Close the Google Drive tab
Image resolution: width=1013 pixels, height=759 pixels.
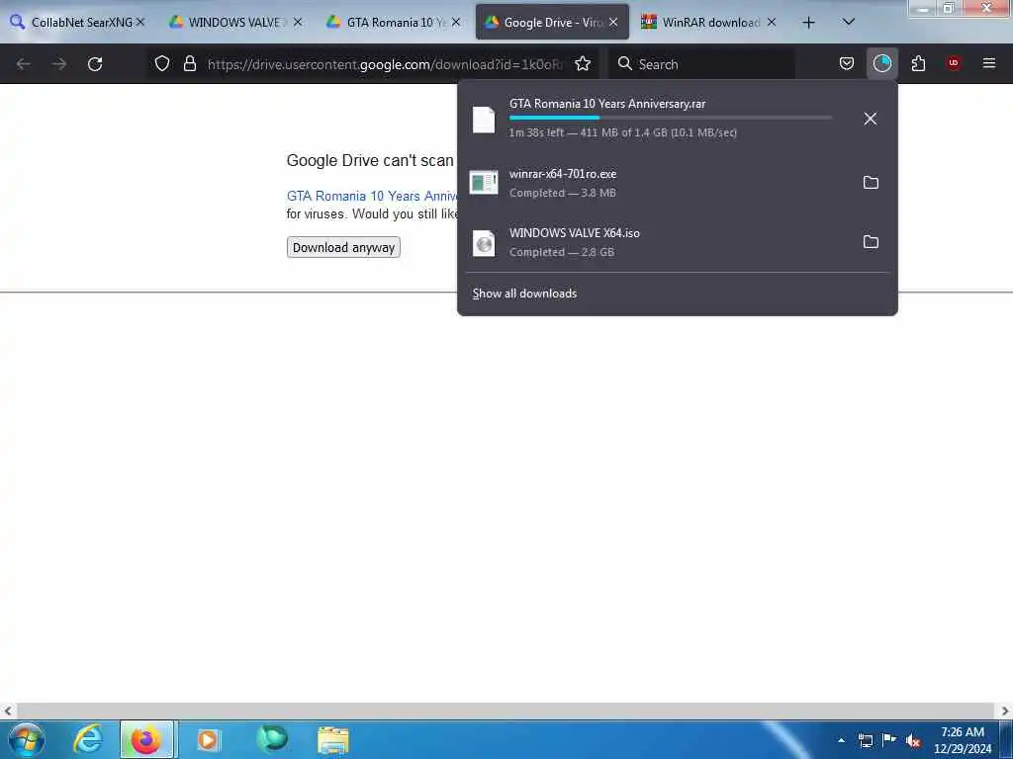613,23
